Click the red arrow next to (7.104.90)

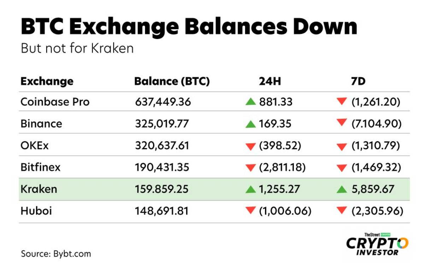pyautogui.click(x=342, y=123)
